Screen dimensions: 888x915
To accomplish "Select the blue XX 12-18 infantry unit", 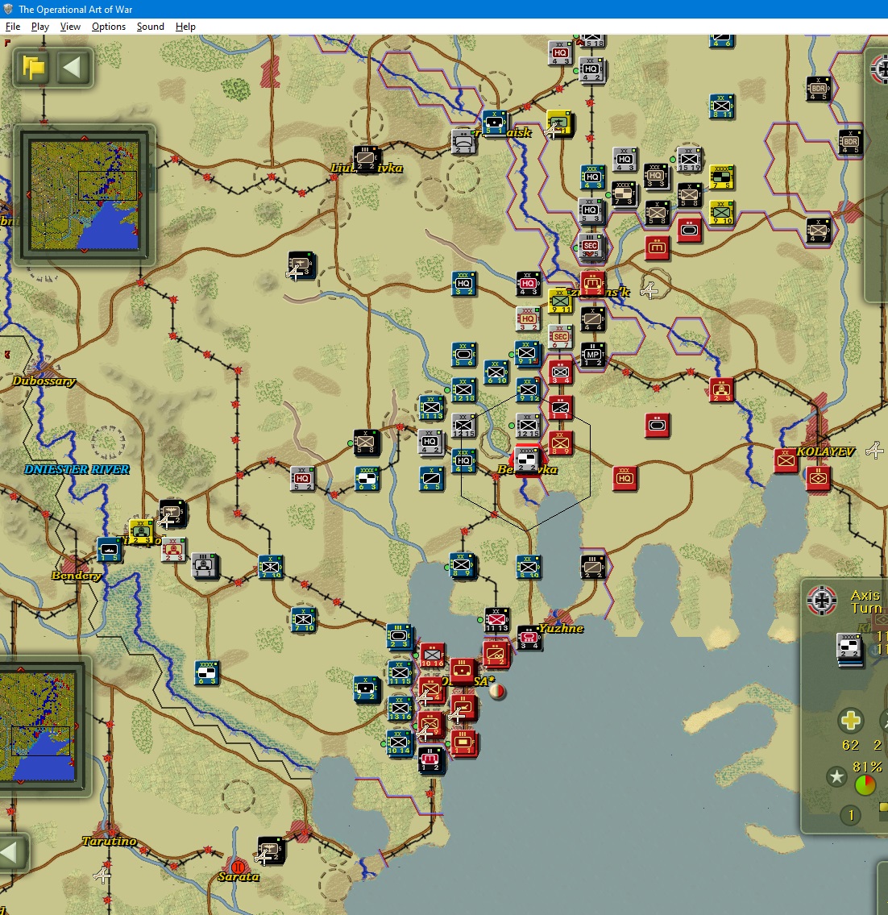I will [464, 390].
